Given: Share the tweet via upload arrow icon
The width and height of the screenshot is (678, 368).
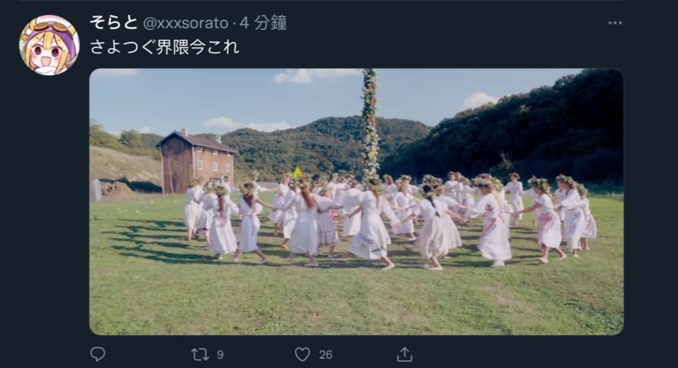Looking at the screenshot, I should point(404,354).
